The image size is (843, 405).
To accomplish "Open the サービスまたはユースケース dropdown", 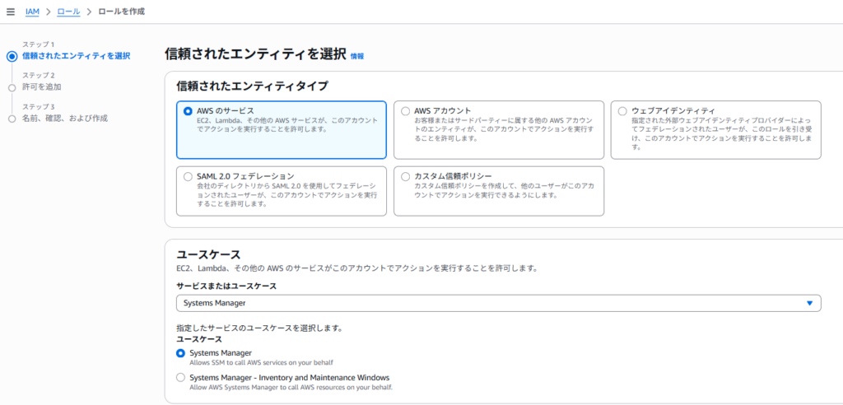I will [498, 303].
